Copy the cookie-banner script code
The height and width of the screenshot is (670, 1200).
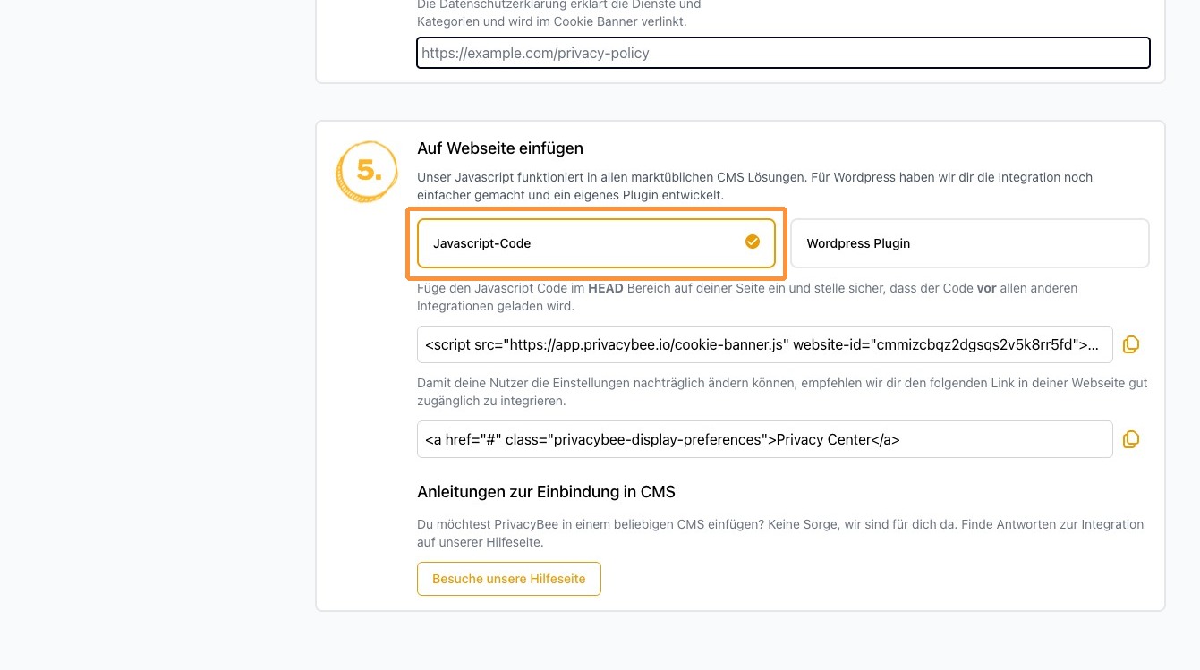pos(1131,344)
